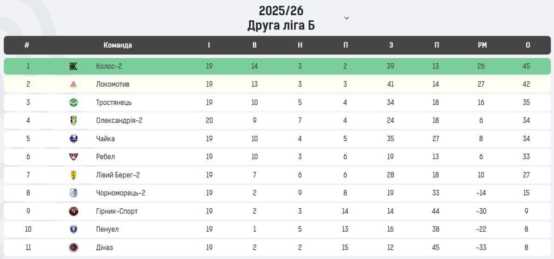Viewport: 554px width, 259px height.
Task: Click the Тростянець club emblem
Action: (x=73, y=102)
